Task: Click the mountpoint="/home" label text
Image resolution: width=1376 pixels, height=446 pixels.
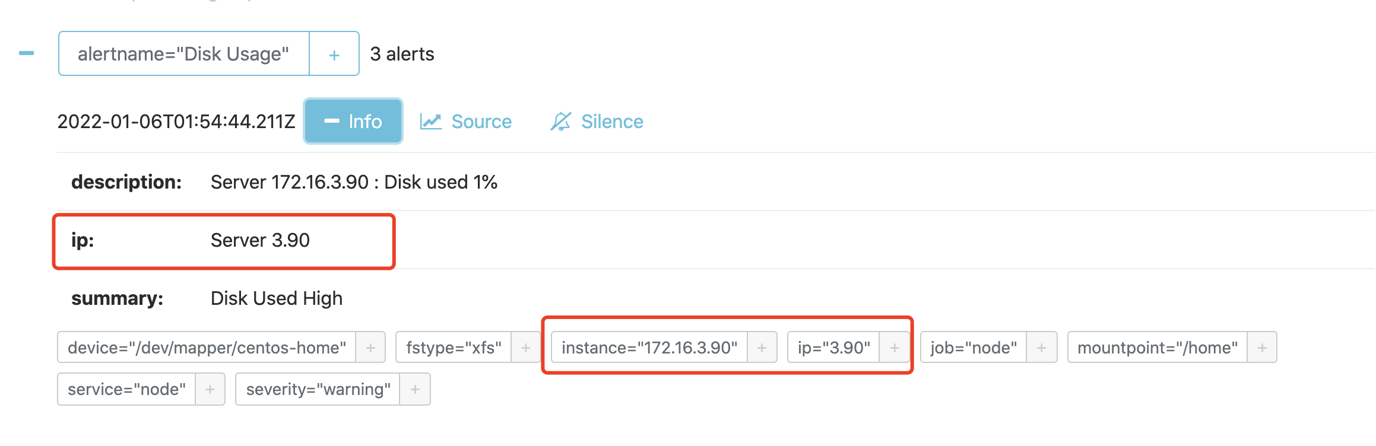Action: (x=1158, y=348)
